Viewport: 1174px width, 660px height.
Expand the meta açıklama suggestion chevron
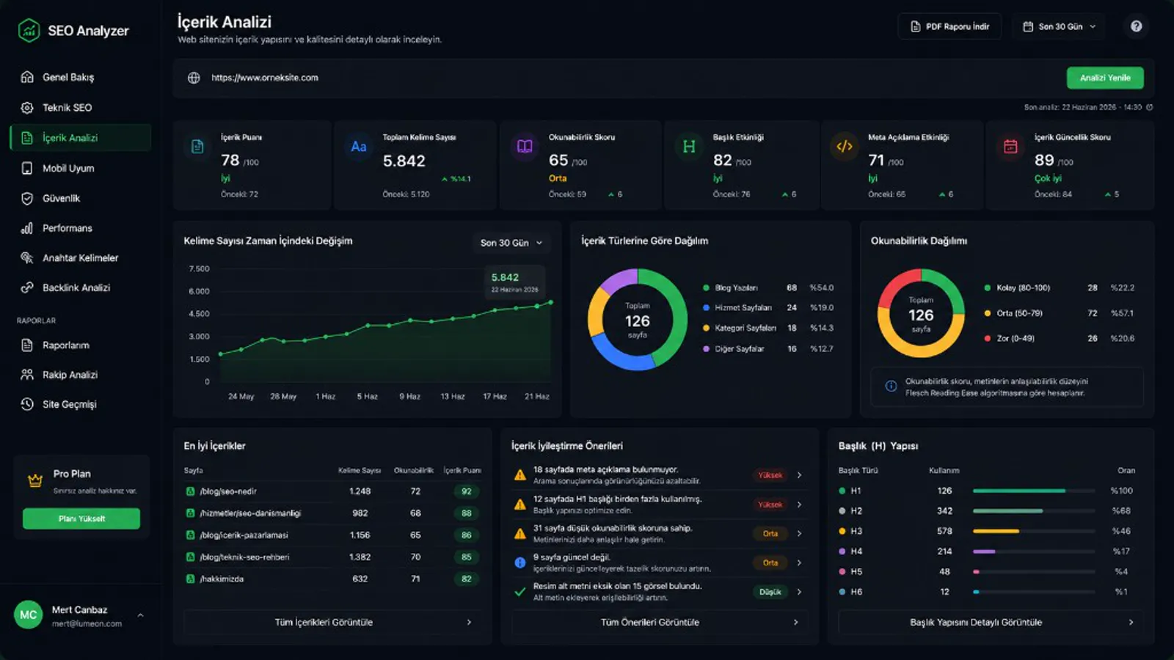click(799, 475)
